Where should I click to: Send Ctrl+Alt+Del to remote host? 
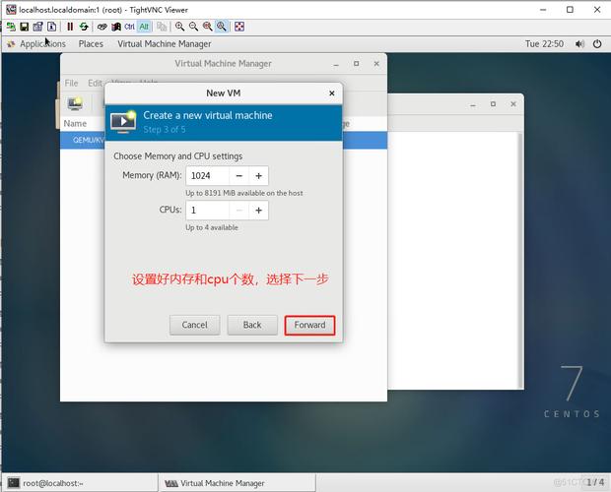(x=102, y=27)
